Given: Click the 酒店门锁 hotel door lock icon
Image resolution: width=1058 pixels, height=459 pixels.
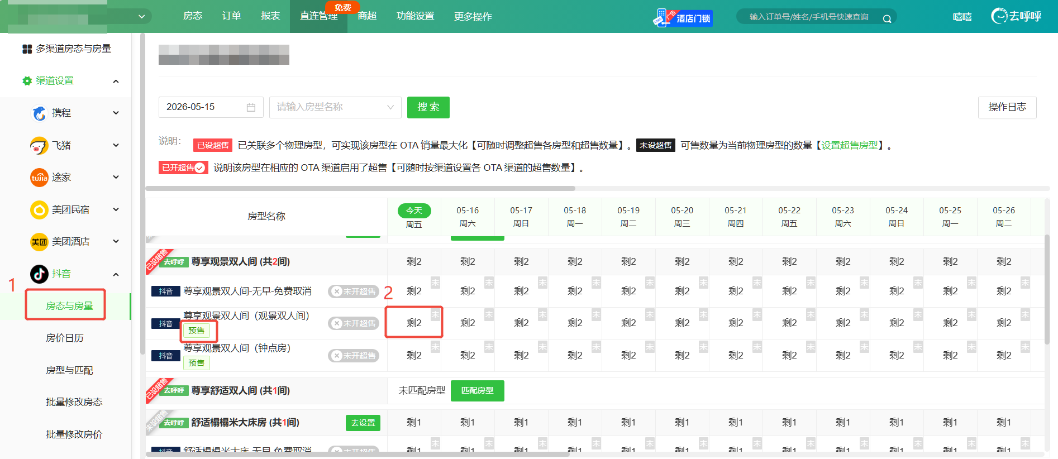Looking at the screenshot, I should [683, 17].
